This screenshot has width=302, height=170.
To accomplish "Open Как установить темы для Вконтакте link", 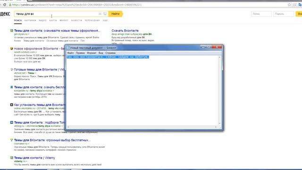I will (40, 105).
